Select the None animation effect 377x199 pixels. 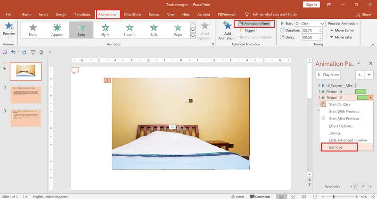[x=33, y=30]
